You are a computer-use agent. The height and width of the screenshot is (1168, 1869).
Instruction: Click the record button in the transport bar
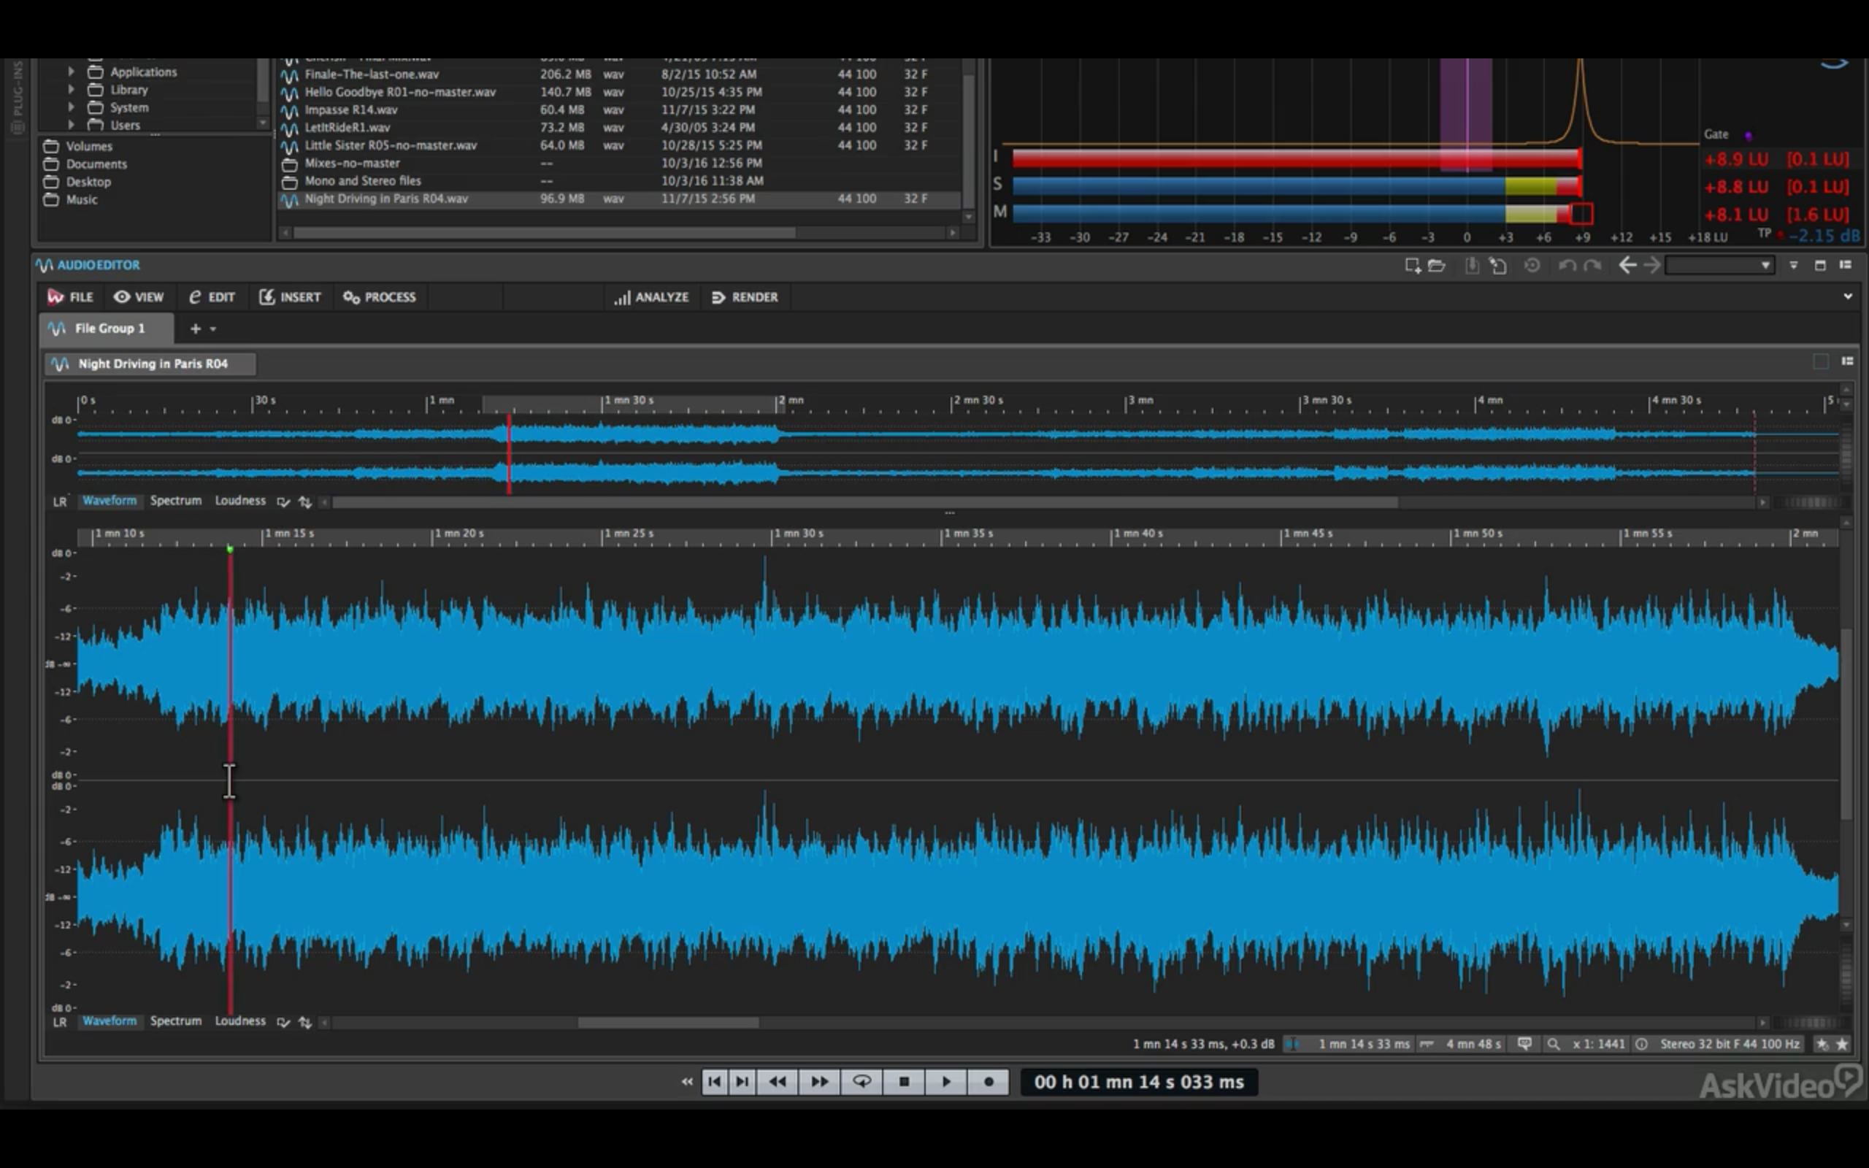(988, 1081)
